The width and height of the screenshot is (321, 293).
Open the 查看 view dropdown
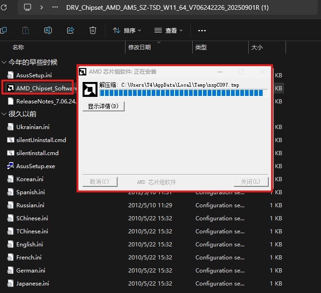tap(168, 30)
